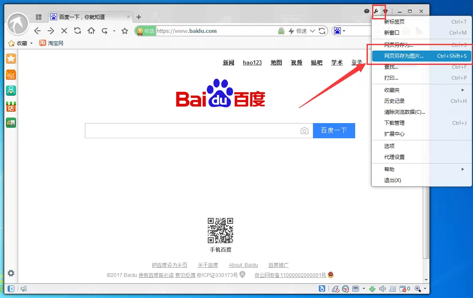Open 代理设置 from the menu

click(x=421, y=157)
